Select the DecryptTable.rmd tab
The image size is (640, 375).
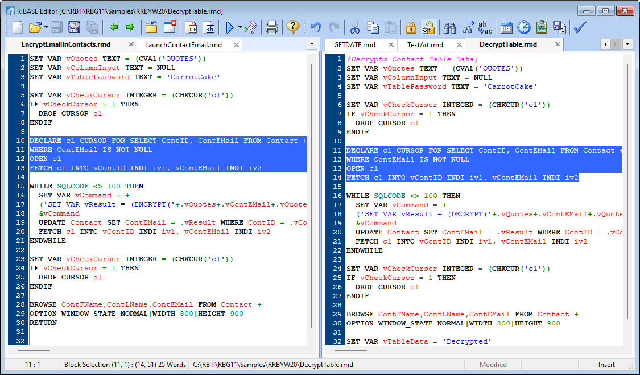coord(508,44)
